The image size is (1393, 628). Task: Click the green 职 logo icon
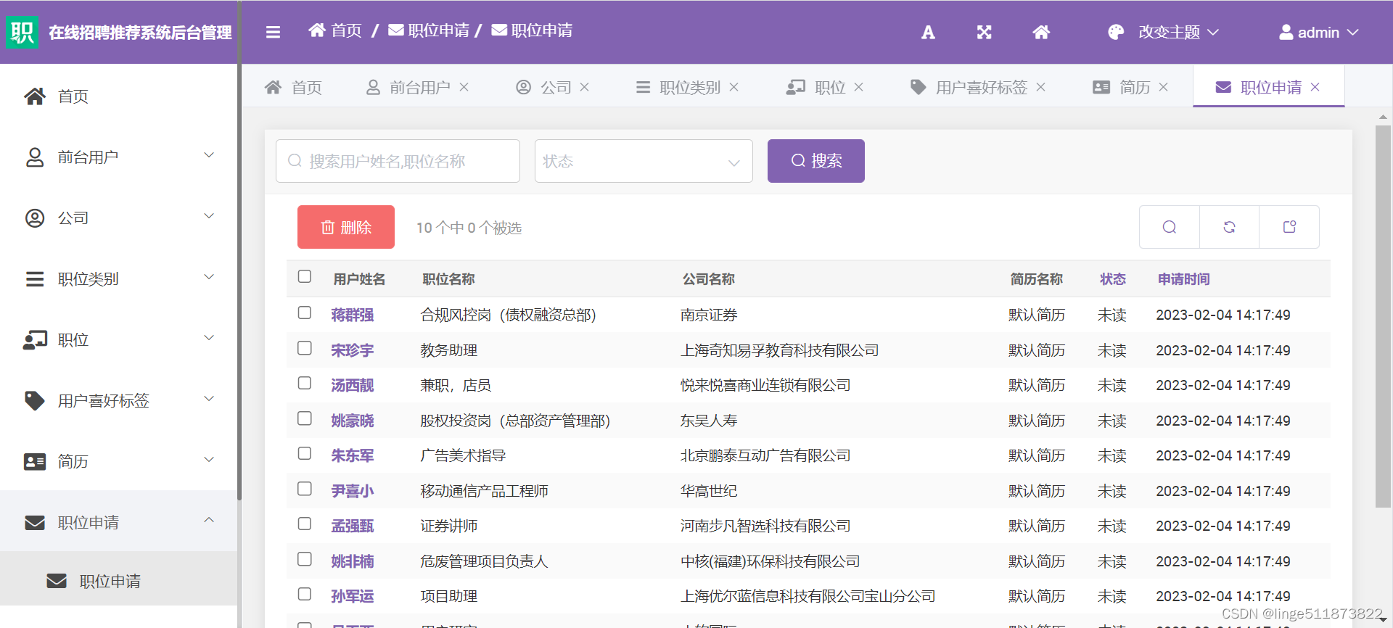click(22, 32)
